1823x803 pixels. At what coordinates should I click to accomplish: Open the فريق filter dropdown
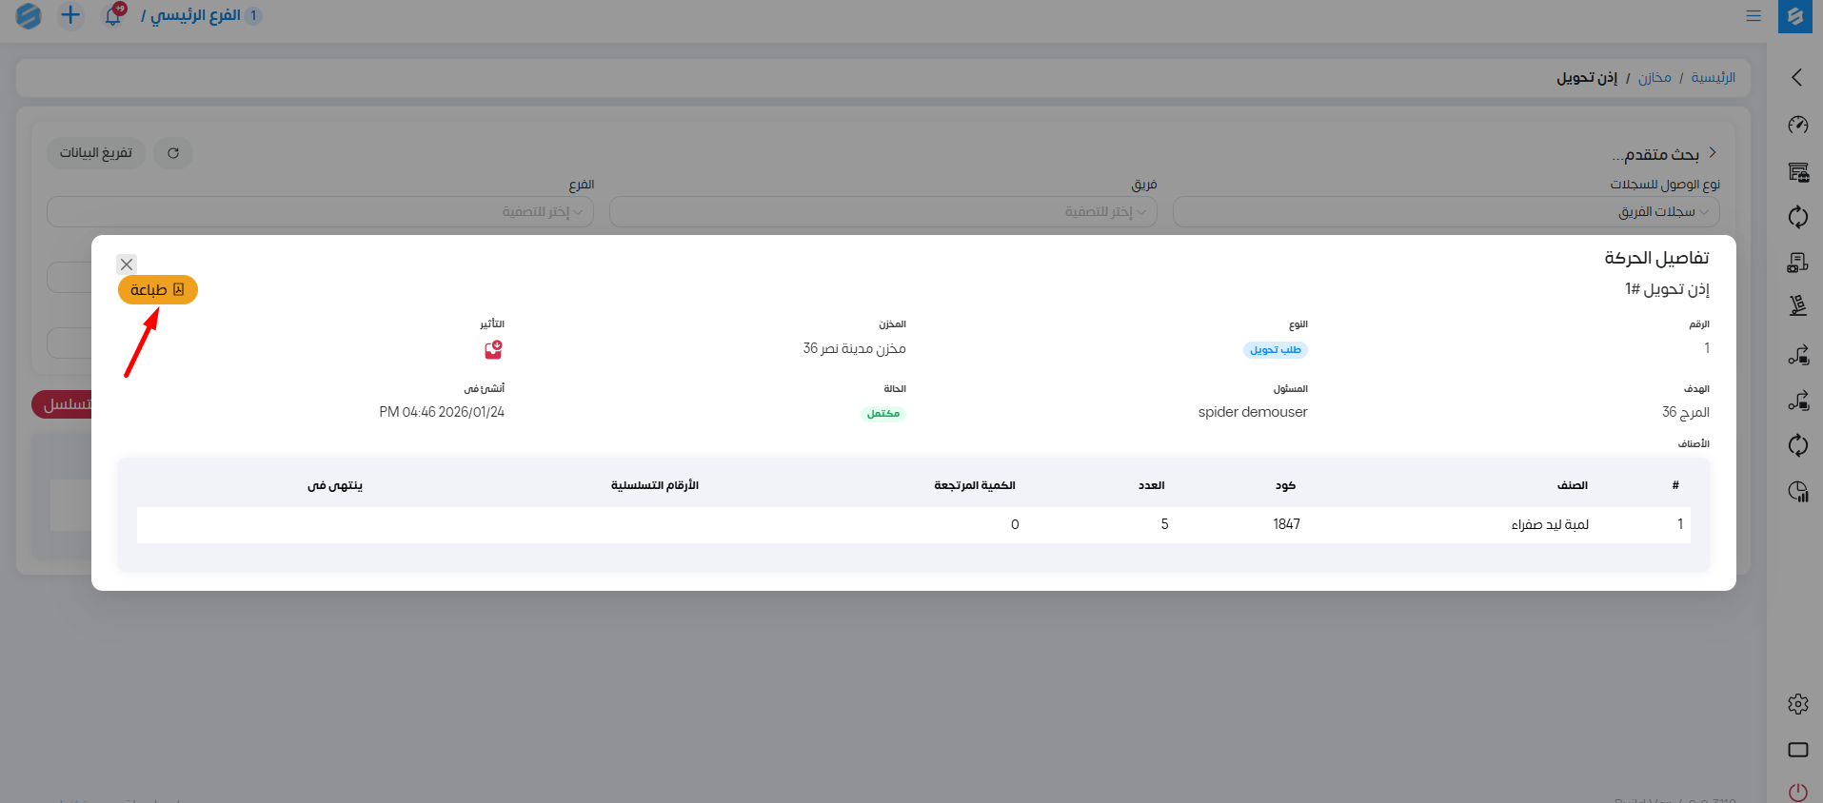[x=882, y=212]
